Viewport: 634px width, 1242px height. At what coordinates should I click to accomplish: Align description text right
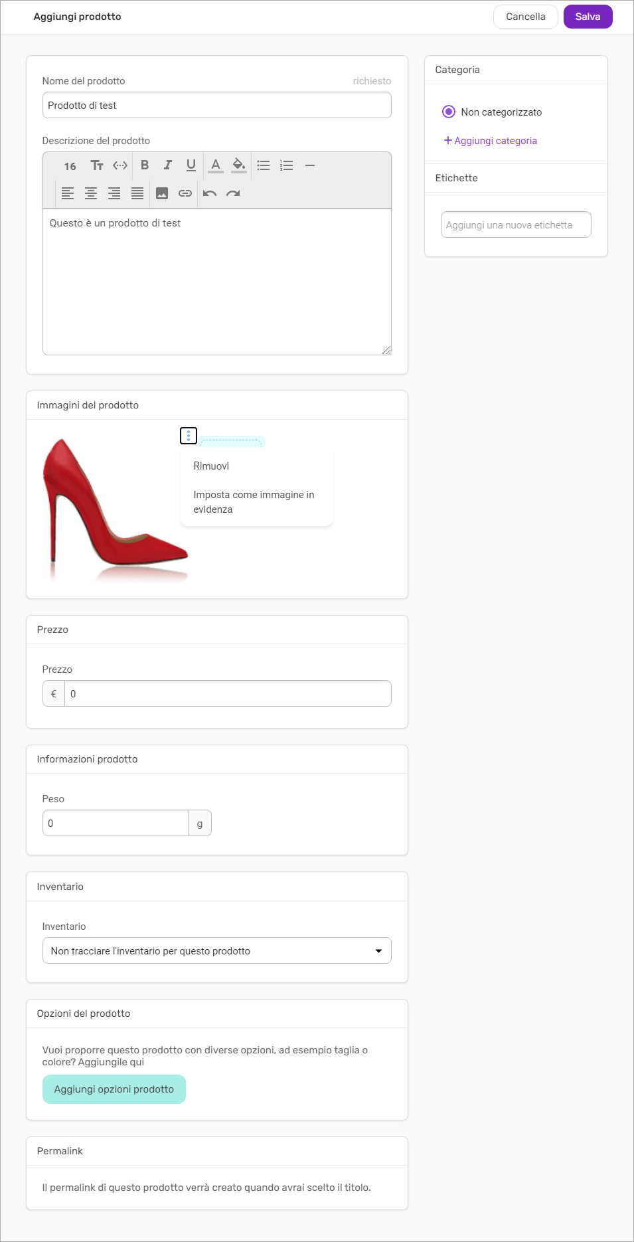tap(114, 193)
